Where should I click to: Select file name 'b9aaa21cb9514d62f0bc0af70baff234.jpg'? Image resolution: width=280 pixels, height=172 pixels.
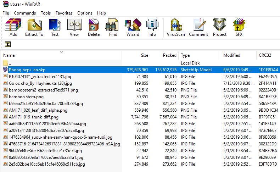[46, 104]
